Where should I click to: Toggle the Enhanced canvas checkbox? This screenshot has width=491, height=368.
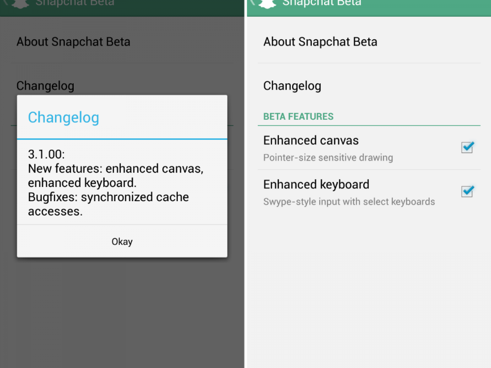tap(467, 147)
